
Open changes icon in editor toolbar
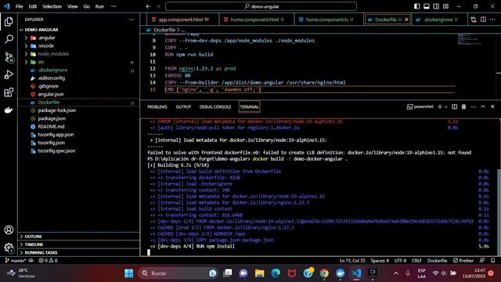(x=474, y=20)
